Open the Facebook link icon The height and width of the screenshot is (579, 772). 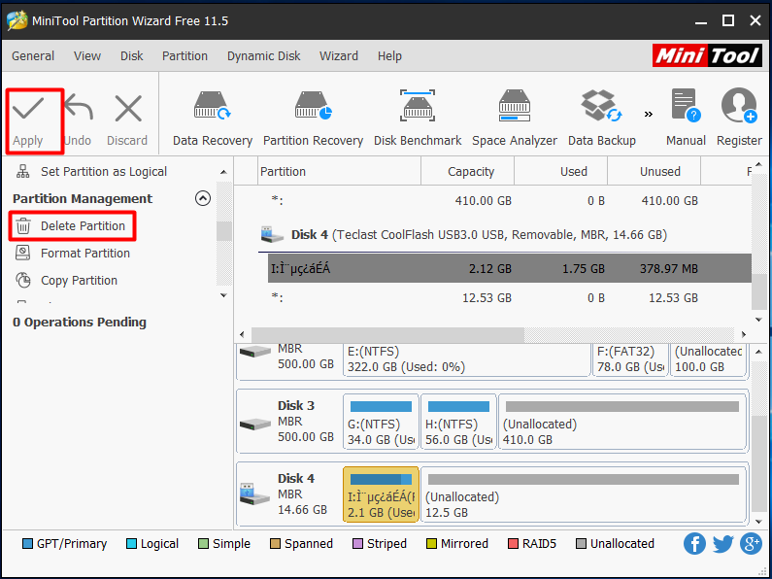694,544
